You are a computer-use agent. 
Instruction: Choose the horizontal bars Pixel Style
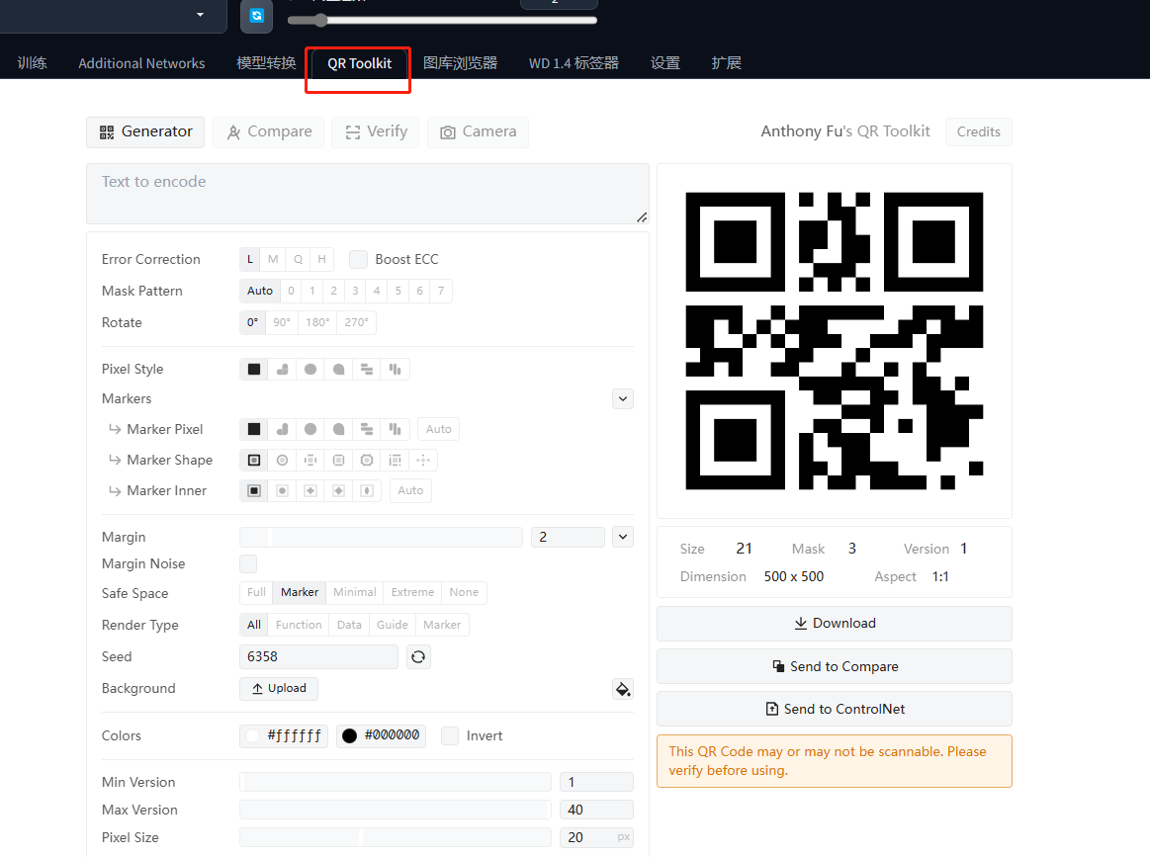click(x=367, y=370)
